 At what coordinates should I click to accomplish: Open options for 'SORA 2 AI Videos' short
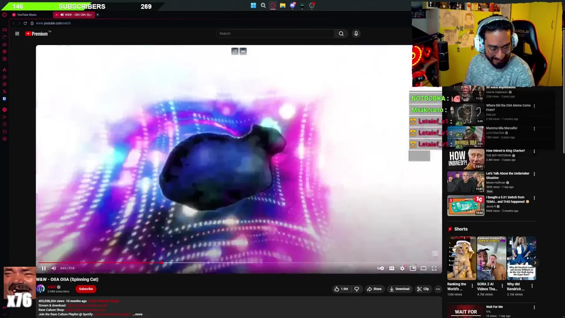point(502,286)
